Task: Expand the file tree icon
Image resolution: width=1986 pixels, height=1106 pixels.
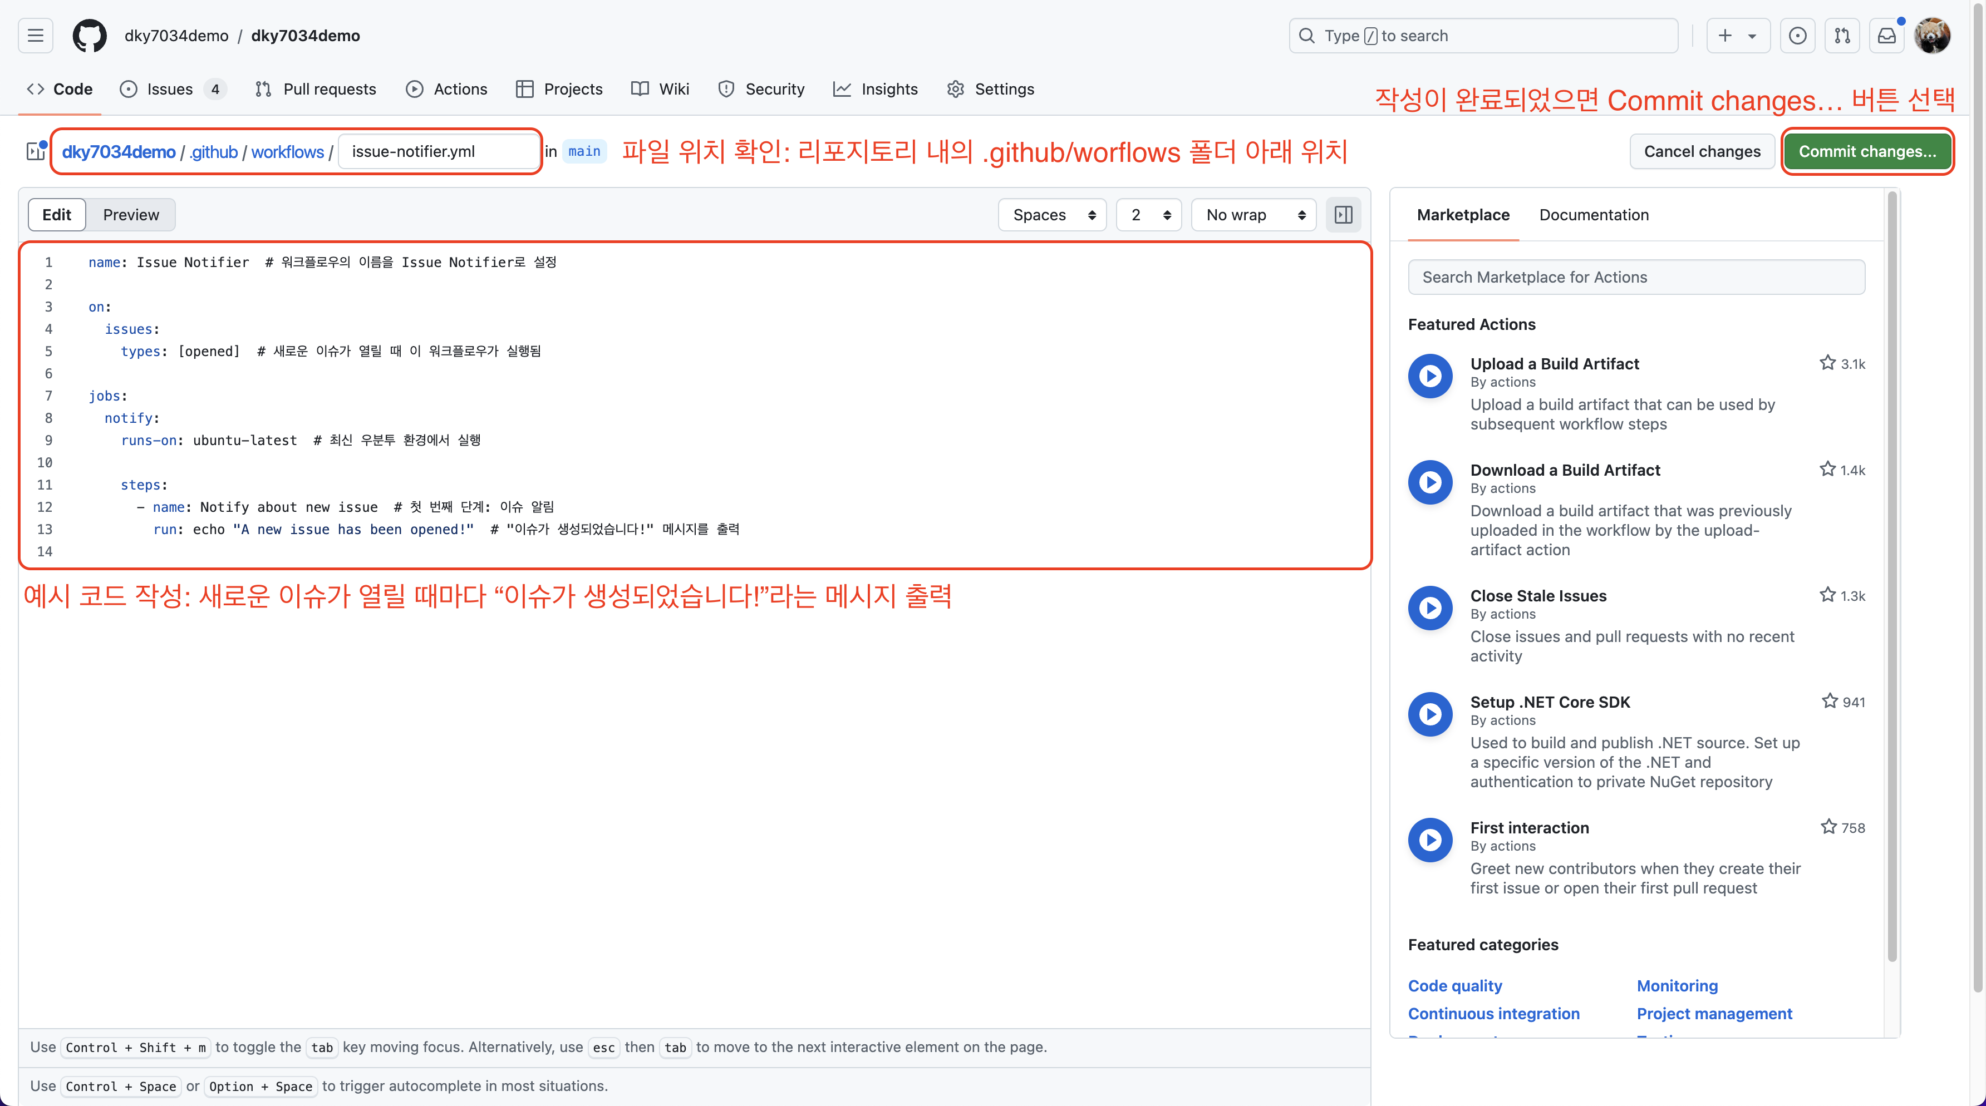Action: [x=36, y=151]
